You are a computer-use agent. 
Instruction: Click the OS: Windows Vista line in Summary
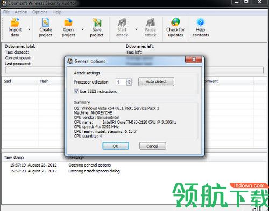point(116,108)
